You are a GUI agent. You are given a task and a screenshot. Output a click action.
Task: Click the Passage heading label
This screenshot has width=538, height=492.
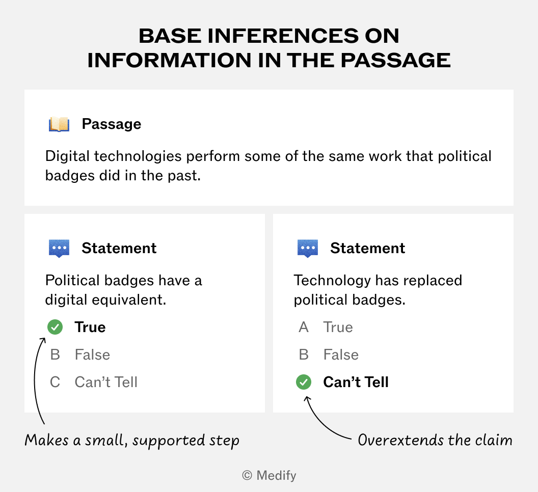(111, 124)
